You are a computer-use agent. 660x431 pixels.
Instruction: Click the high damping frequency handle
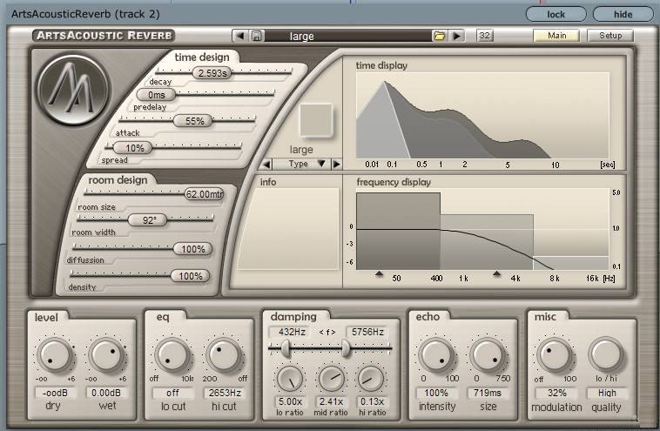point(346,348)
